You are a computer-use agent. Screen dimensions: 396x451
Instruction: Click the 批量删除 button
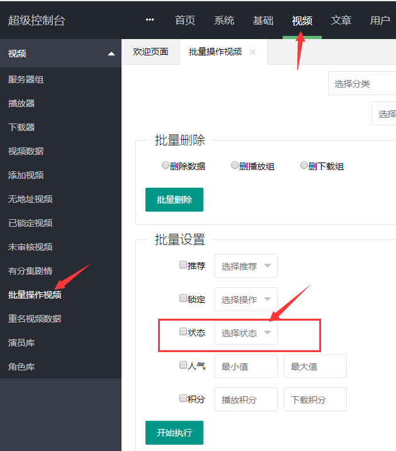pos(174,200)
